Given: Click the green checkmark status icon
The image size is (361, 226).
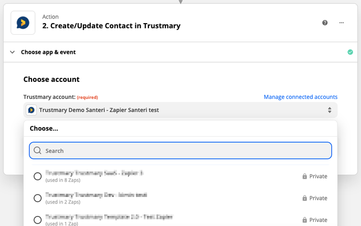Looking at the screenshot, I should pos(350,52).
